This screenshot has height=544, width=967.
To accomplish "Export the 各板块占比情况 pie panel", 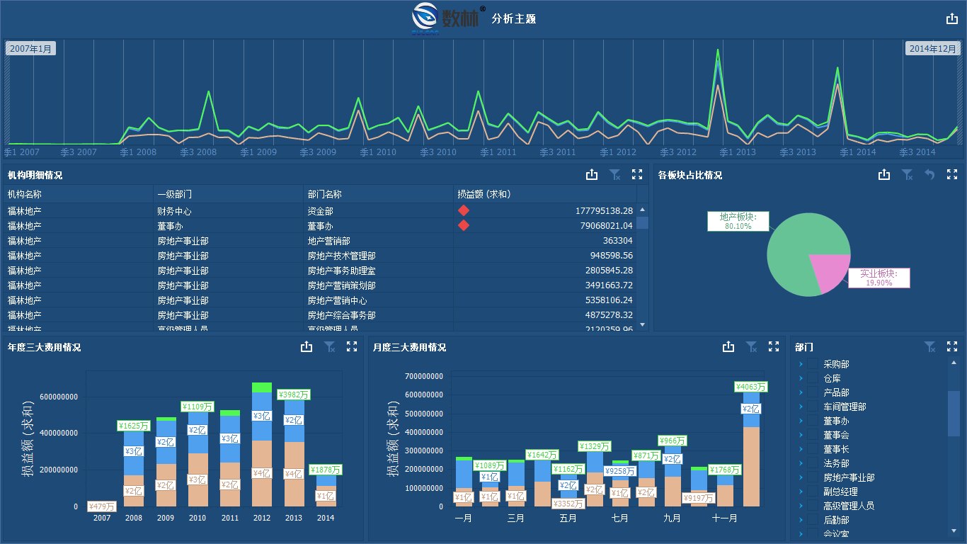I will (883, 174).
